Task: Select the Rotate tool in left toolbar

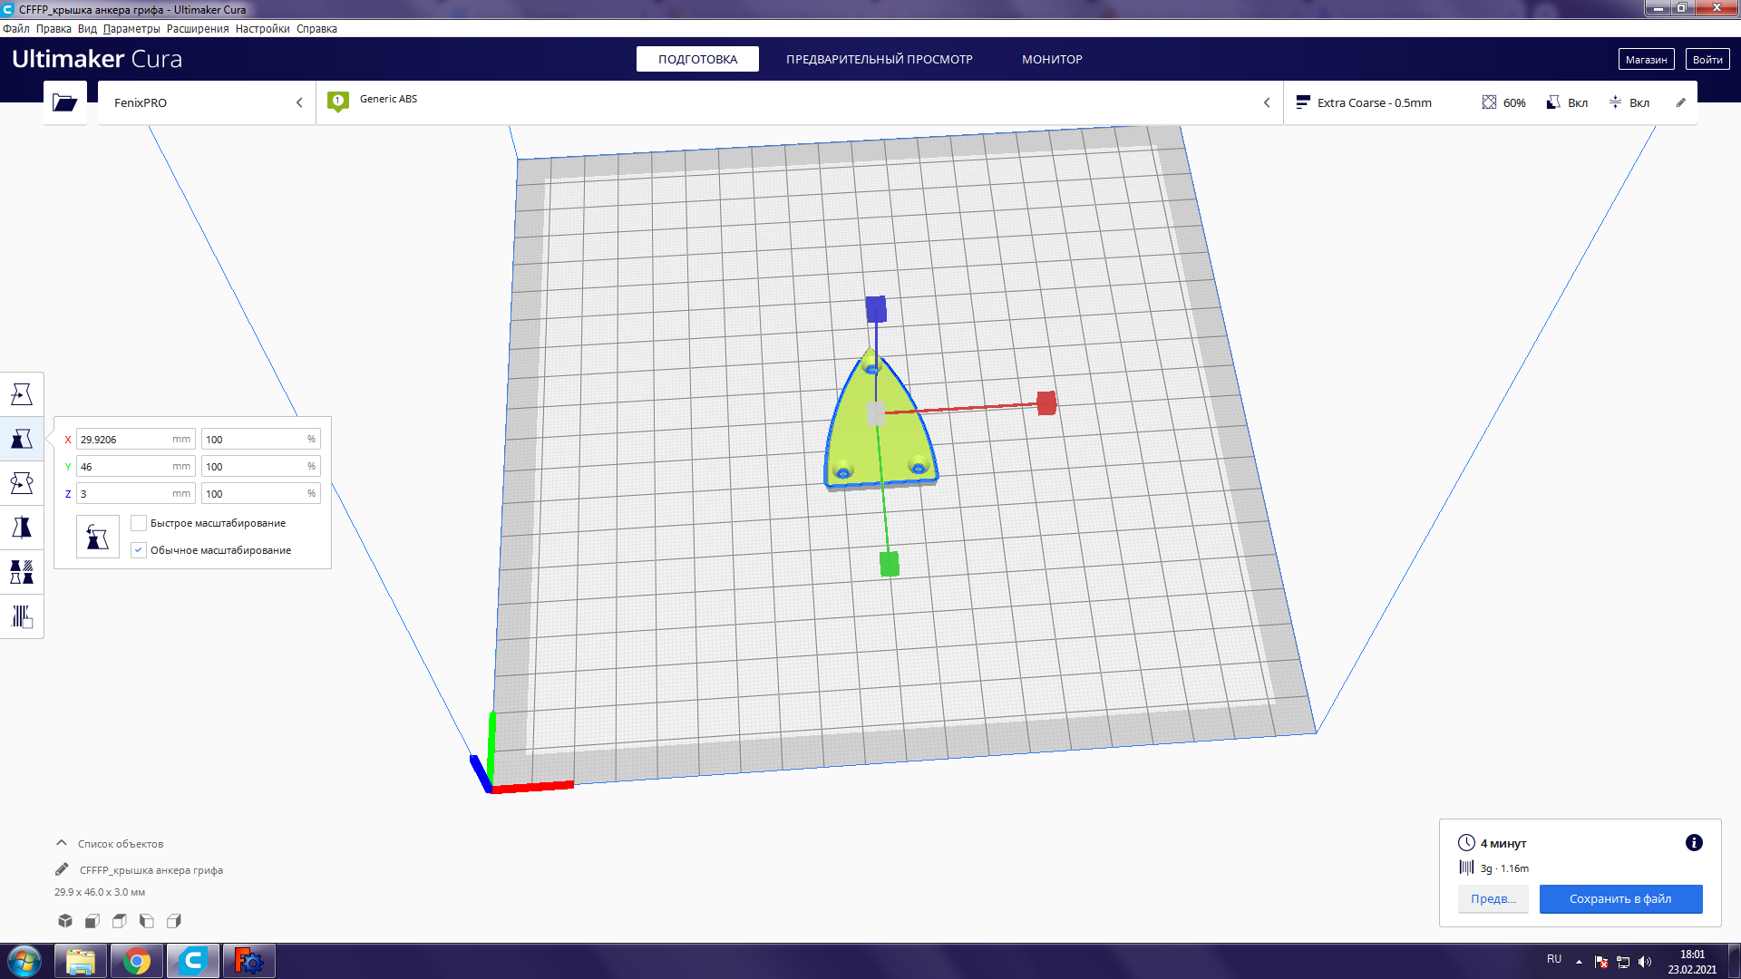Action: (22, 483)
